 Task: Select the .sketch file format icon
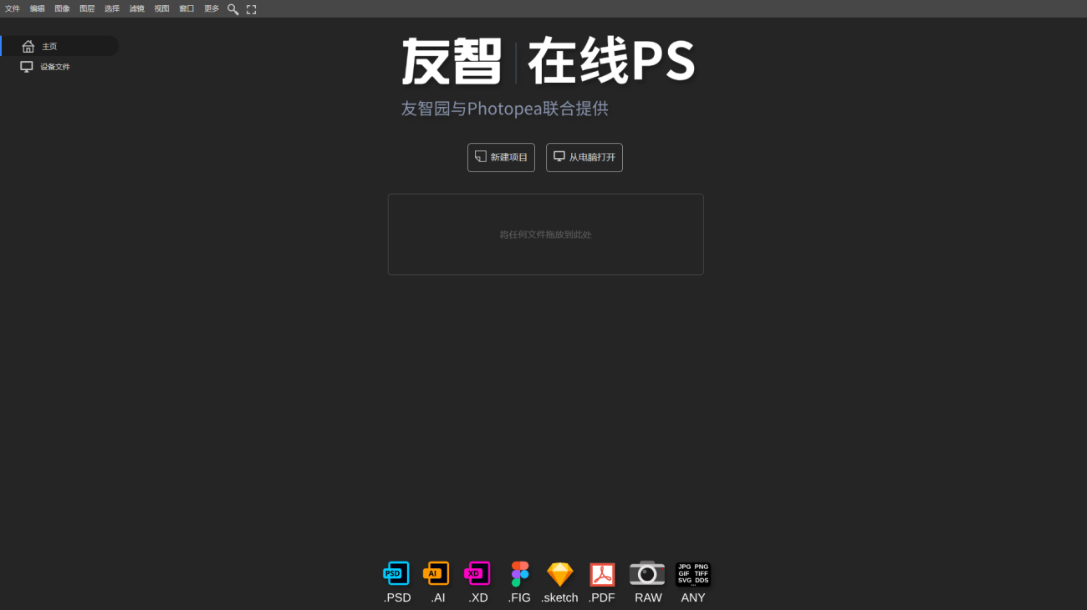(x=559, y=574)
